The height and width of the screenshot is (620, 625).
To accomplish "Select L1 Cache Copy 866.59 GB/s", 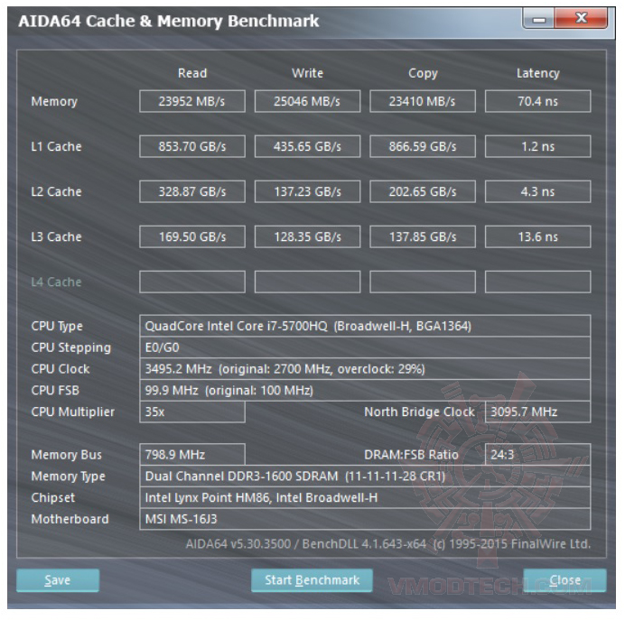I will 423,146.
